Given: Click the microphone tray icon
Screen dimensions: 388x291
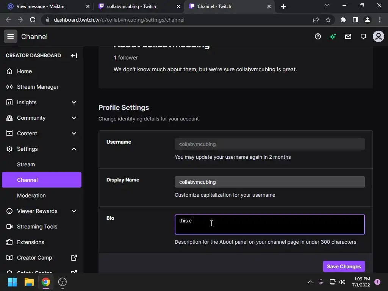Looking at the screenshot, I should [x=321, y=282].
